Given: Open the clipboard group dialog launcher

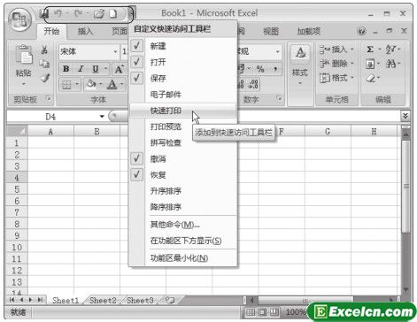Looking at the screenshot, I should [49, 98].
